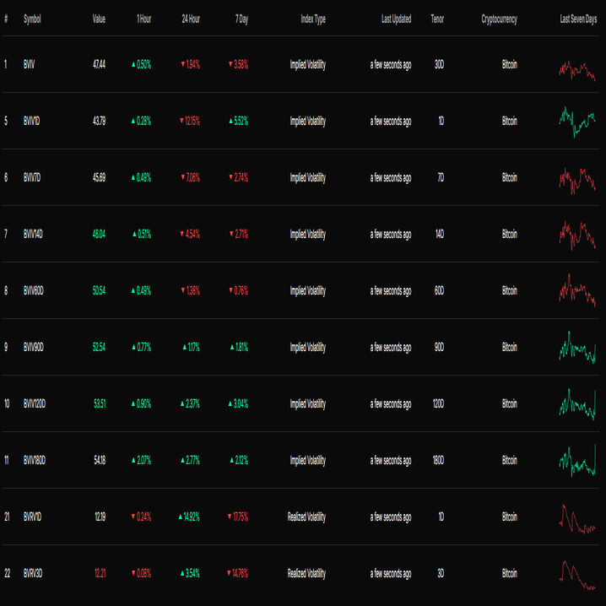This screenshot has height=606, width=606.
Task: Select the red value 12.21
Action: [100, 573]
